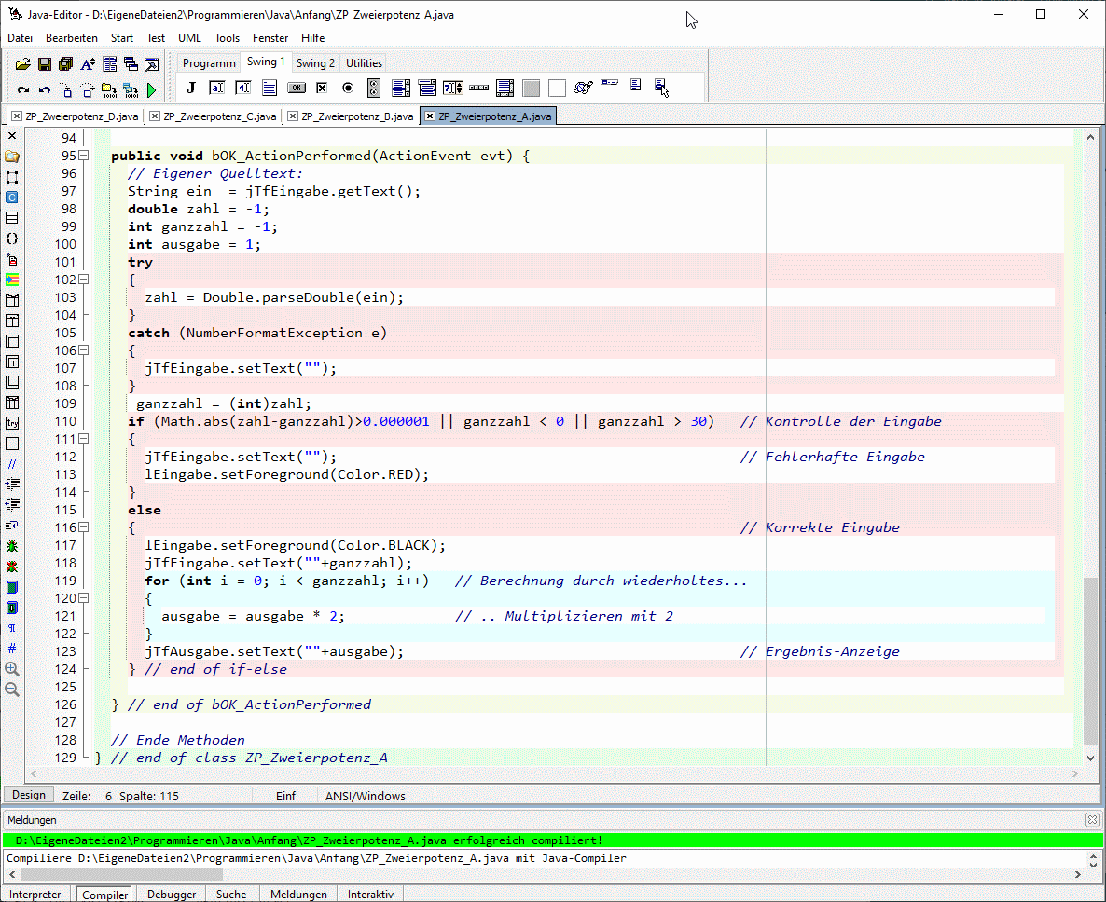Click the Open file folder icon
Viewport: 1106px width, 902px height.
click(23, 64)
